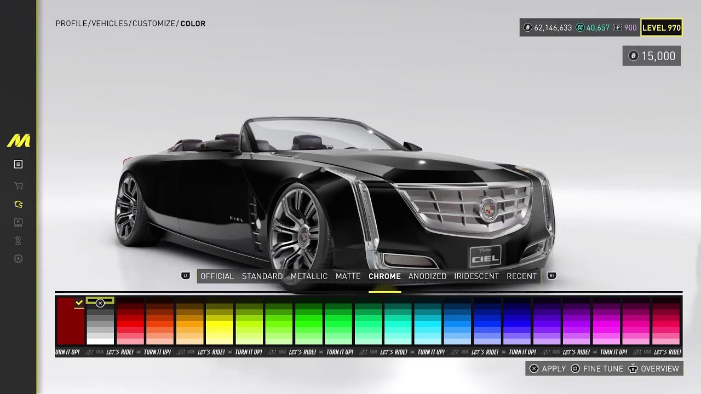
Task: Click the Bucks currency icon beside 62,146,633
Action: point(528,27)
